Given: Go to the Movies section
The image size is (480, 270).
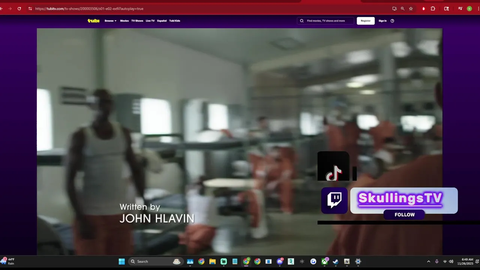Looking at the screenshot, I should tap(124, 21).
